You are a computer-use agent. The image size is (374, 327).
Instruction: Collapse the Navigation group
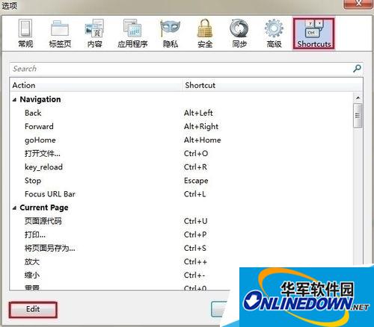[14, 99]
